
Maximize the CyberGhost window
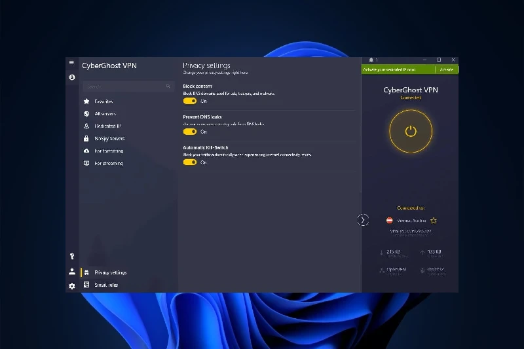coord(439,60)
